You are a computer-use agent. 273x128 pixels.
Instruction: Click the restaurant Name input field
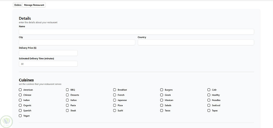136,32
